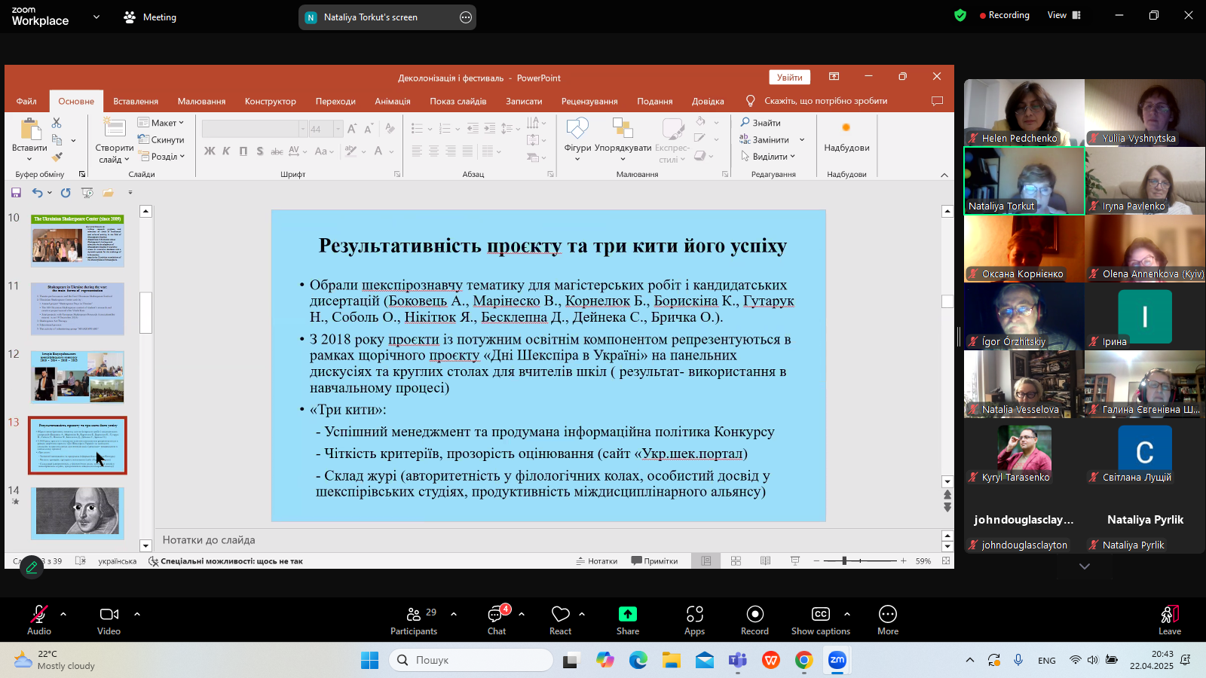Switch to the Вставлення ribbon tab

[136, 101]
